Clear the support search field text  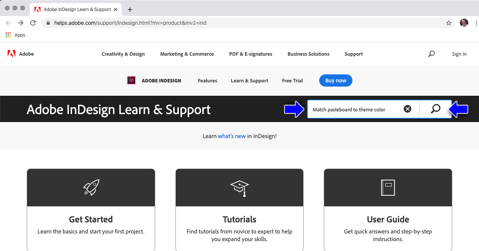point(408,109)
